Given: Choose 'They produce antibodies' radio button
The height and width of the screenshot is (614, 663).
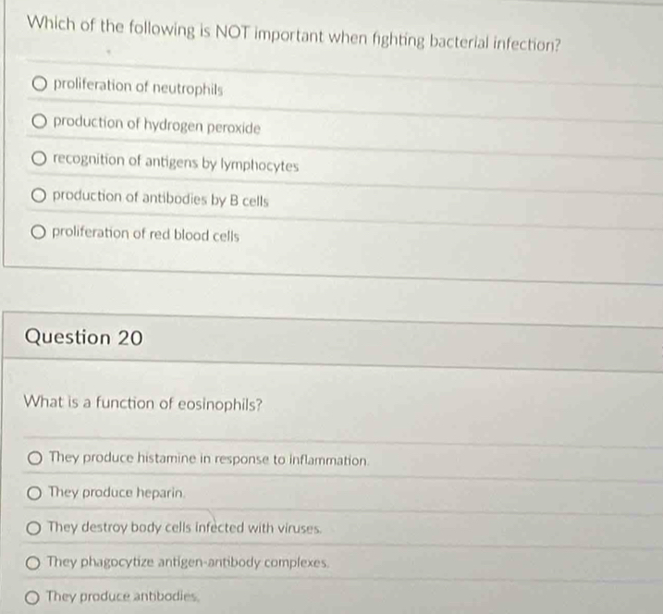Looking at the screenshot, I should [32, 597].
